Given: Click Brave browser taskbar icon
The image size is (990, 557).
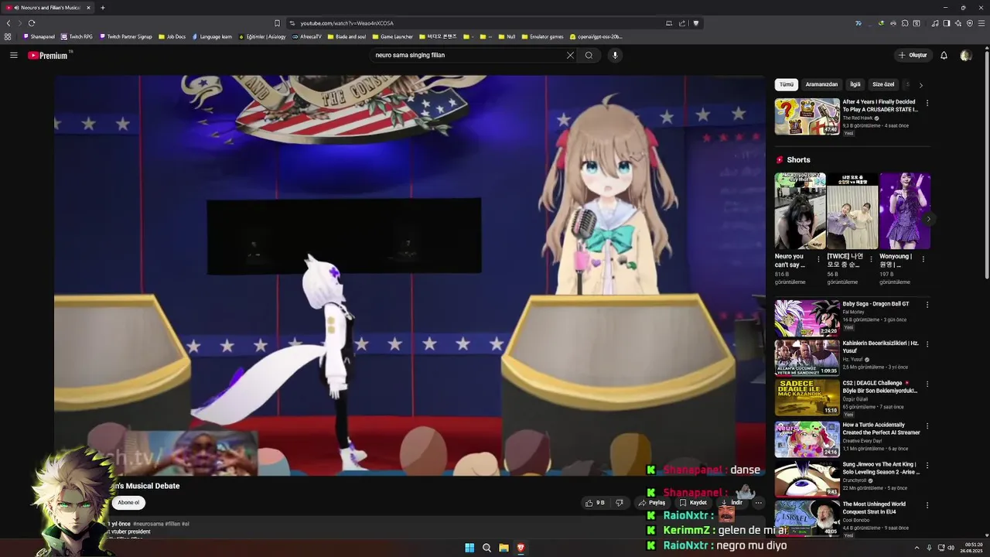Looking at the screenshot, I should click(521, 548).
